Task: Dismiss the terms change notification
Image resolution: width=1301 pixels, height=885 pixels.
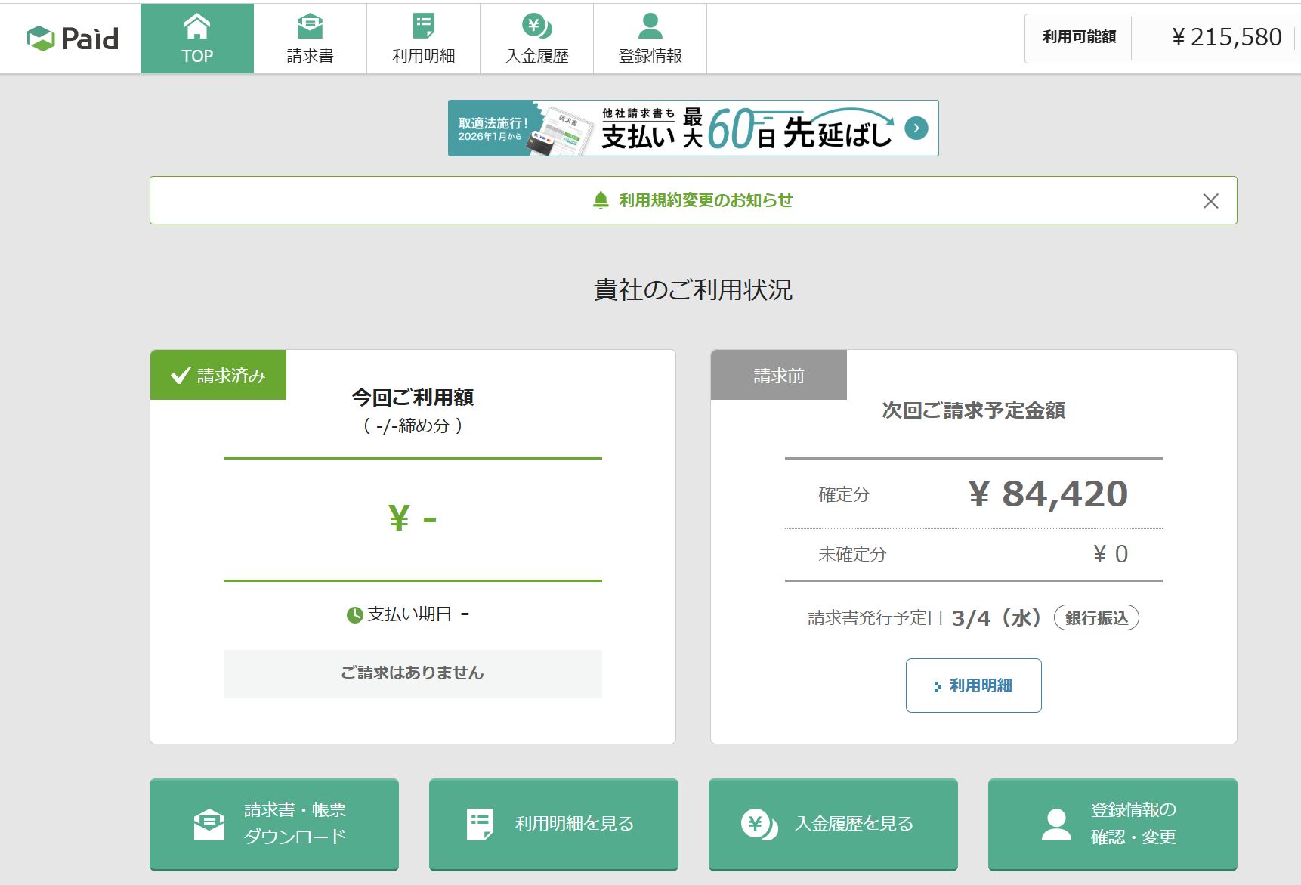Action: (1210, 200)
